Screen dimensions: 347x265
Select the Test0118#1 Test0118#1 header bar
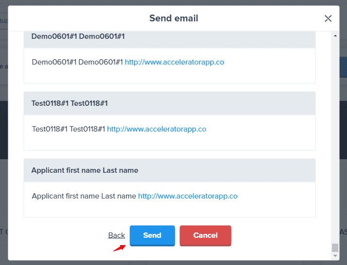[169, 103]
